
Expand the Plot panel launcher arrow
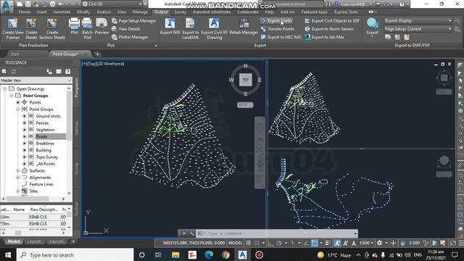point(156,46)
